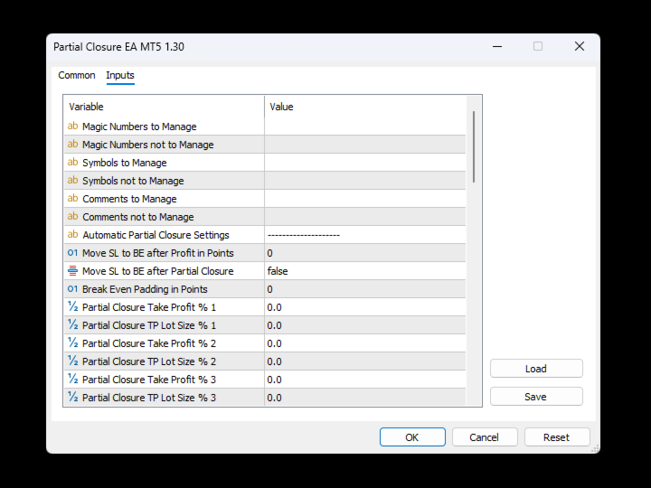
Task: Click the inputs list vertical scrollbar thumb
Action: point(474,146)
